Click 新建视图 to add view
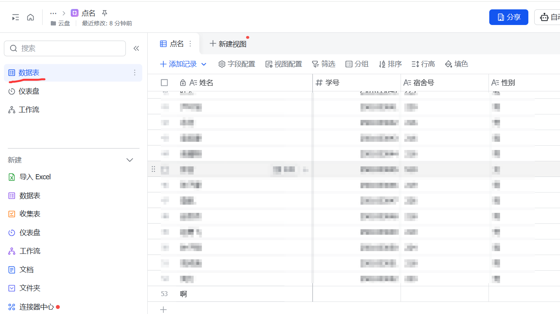This screenshot has height=314, width=560. point(228,44)
